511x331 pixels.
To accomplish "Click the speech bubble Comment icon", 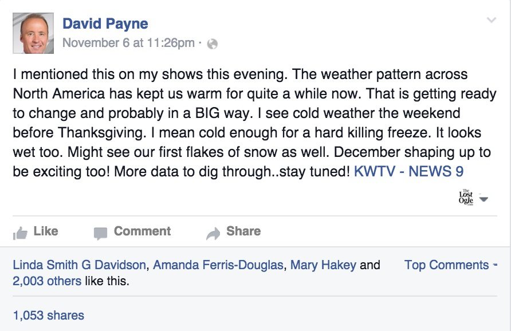I will click(x=100, y=233).
